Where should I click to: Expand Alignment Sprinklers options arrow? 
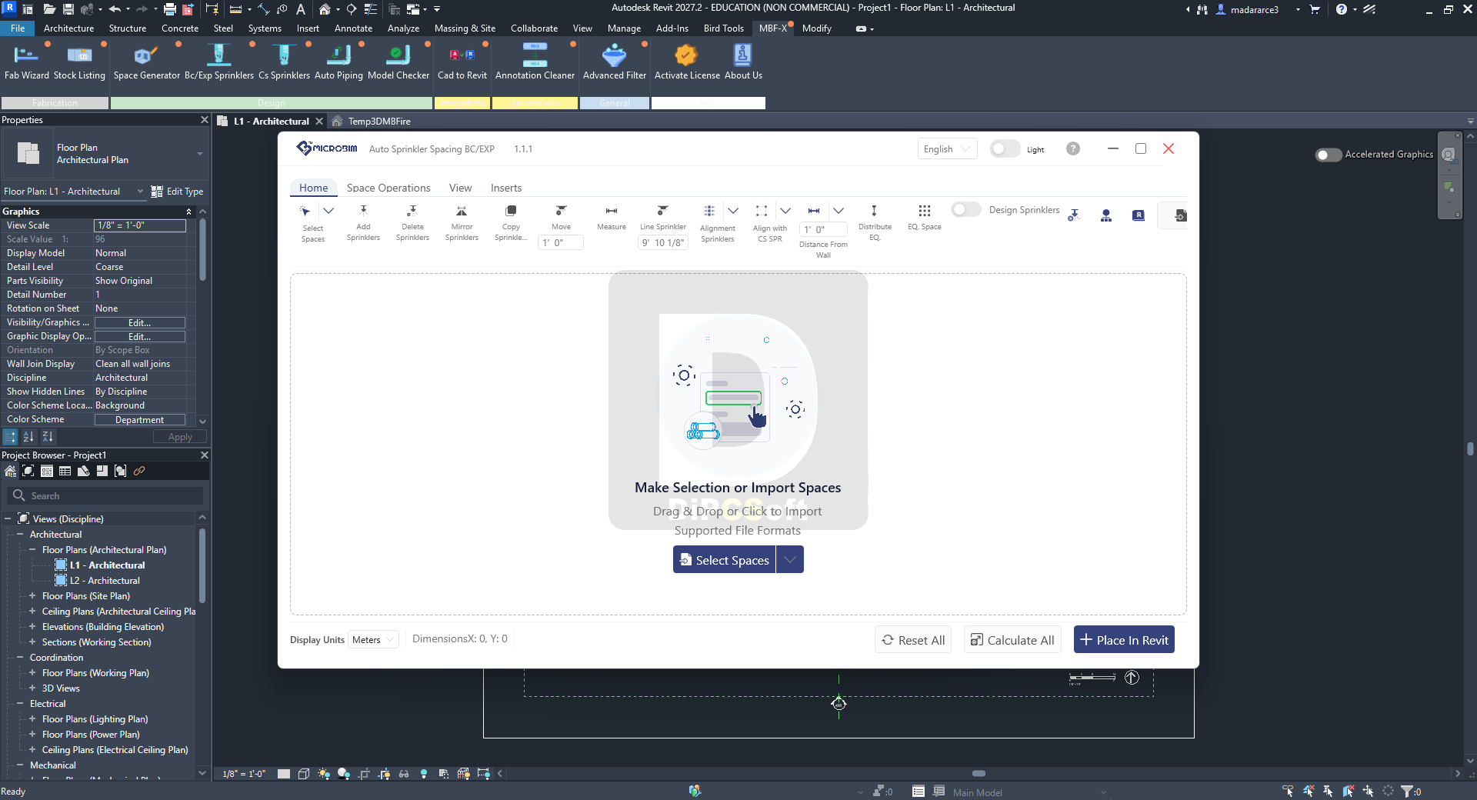click(733, 211)
